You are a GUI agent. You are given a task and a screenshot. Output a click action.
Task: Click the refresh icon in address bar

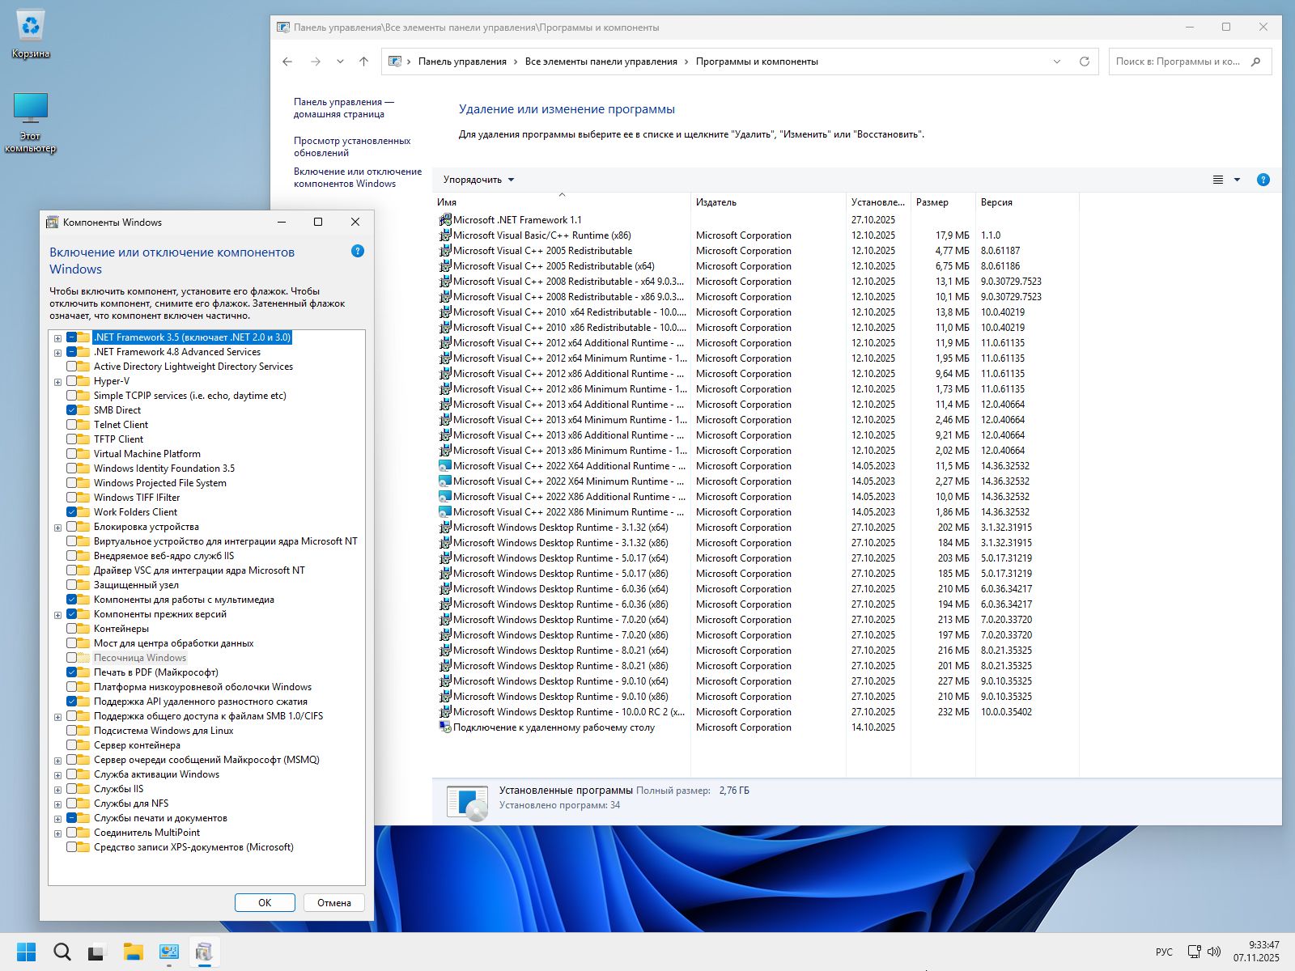(1085, 61)
